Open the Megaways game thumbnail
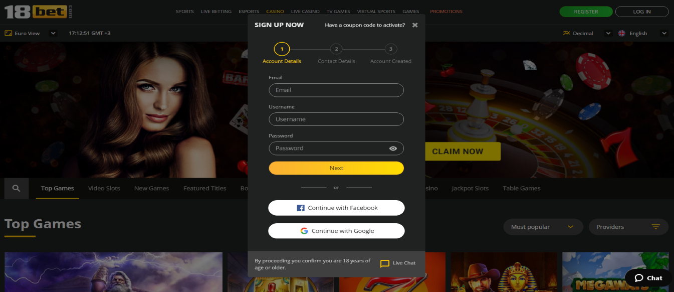This screenshot has height=292, width=674. (x=615, y=272)
